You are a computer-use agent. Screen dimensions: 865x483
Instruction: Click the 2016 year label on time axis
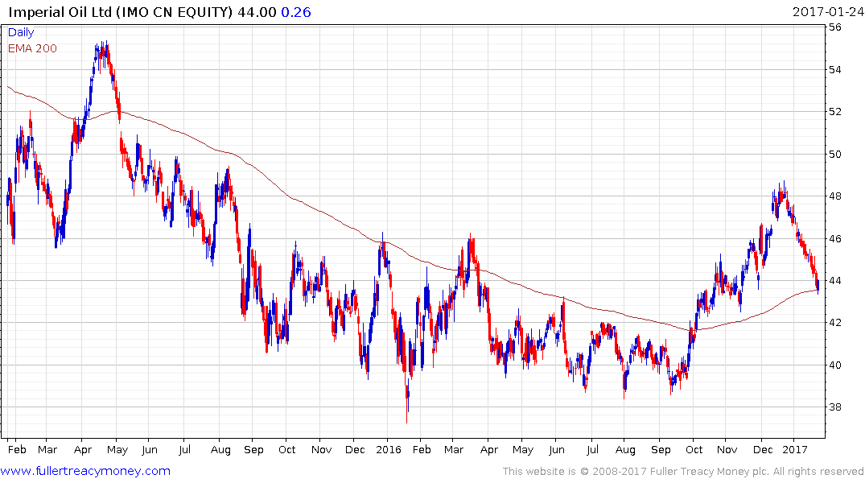[389, 449]
